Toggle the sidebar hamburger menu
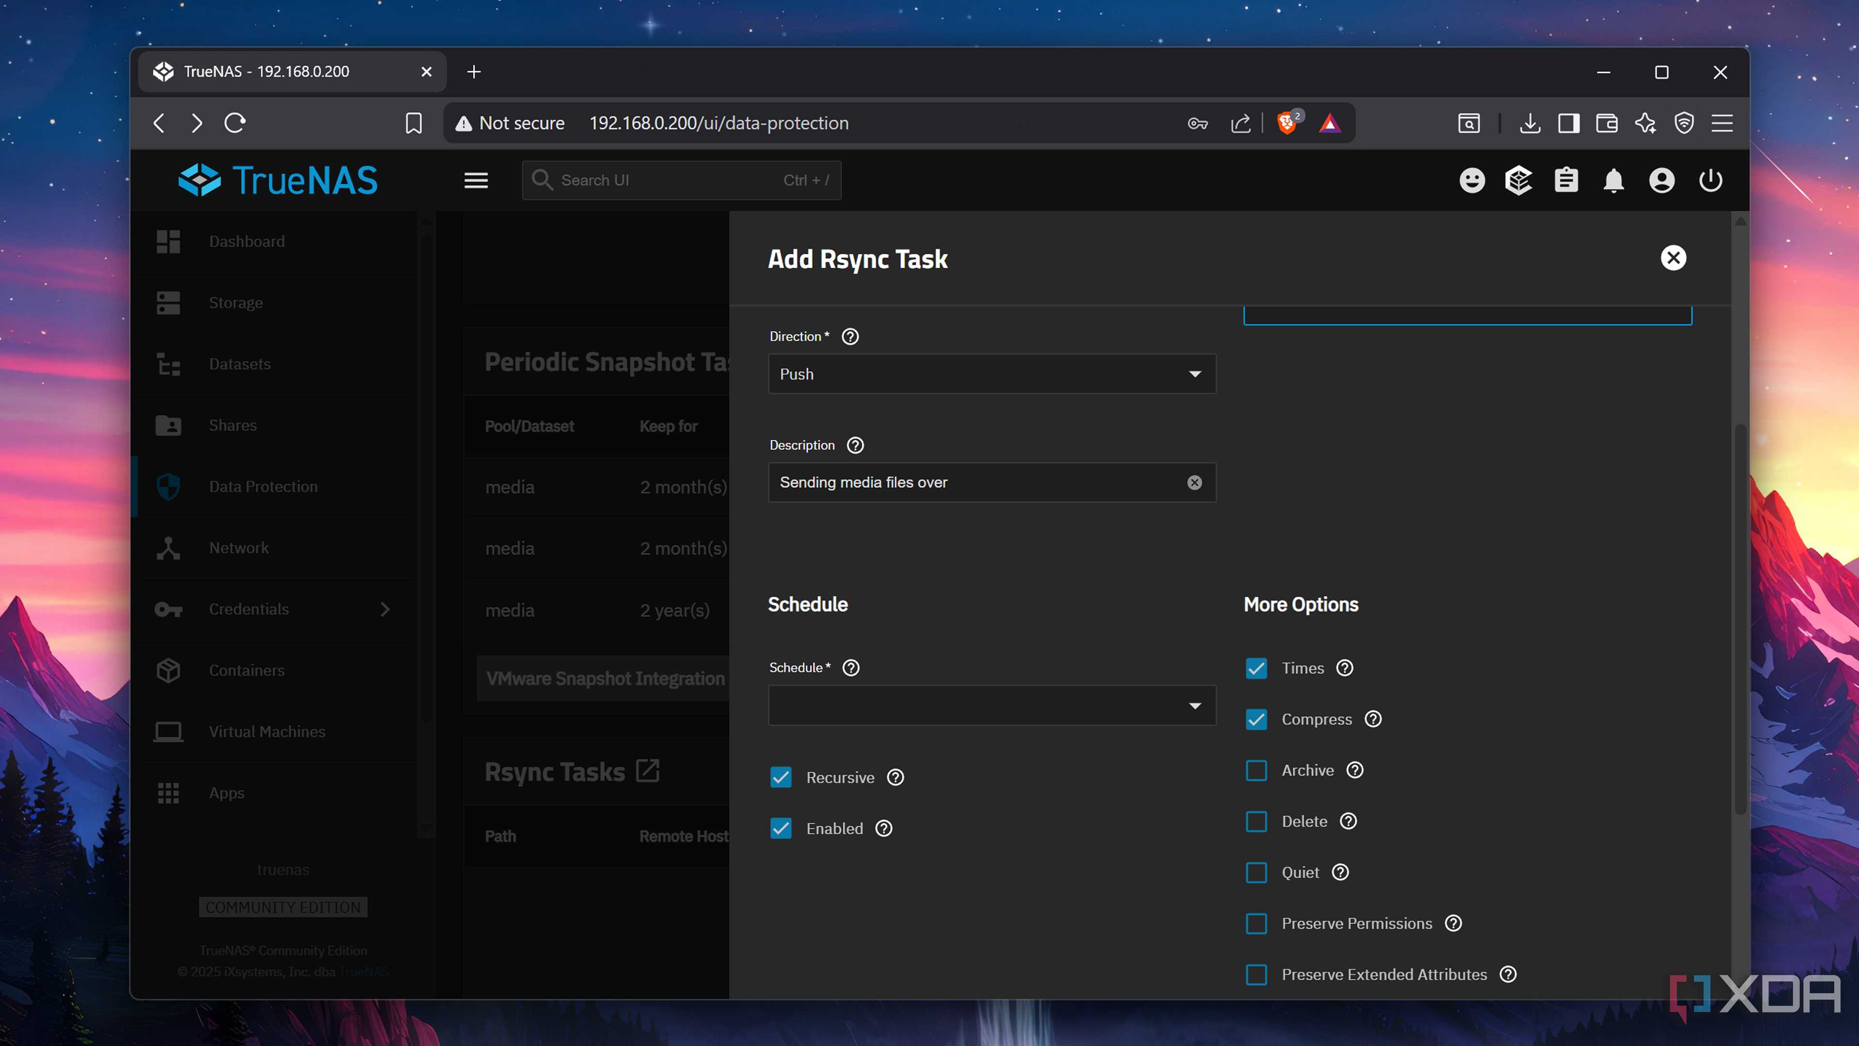The width and height of the screenshot is (1859, 1046). pyautogui.click(x=476, y=181)
